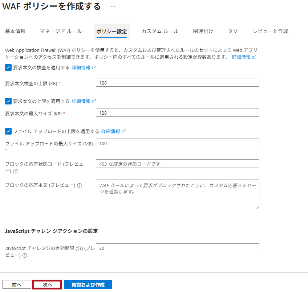The height and width of the screenshot is (292, 308).
Task: Click the ellipsis icon beside the page title
Action: coord(113,7)
